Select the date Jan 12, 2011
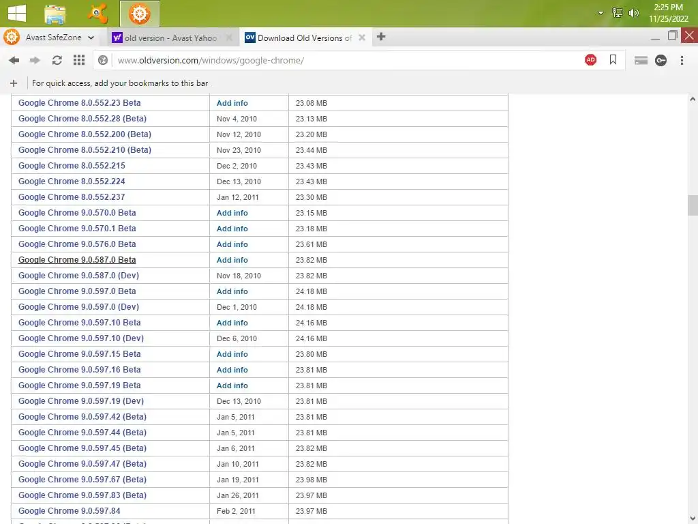The height and width of the screenshot is (524, 698). point(238,197)
